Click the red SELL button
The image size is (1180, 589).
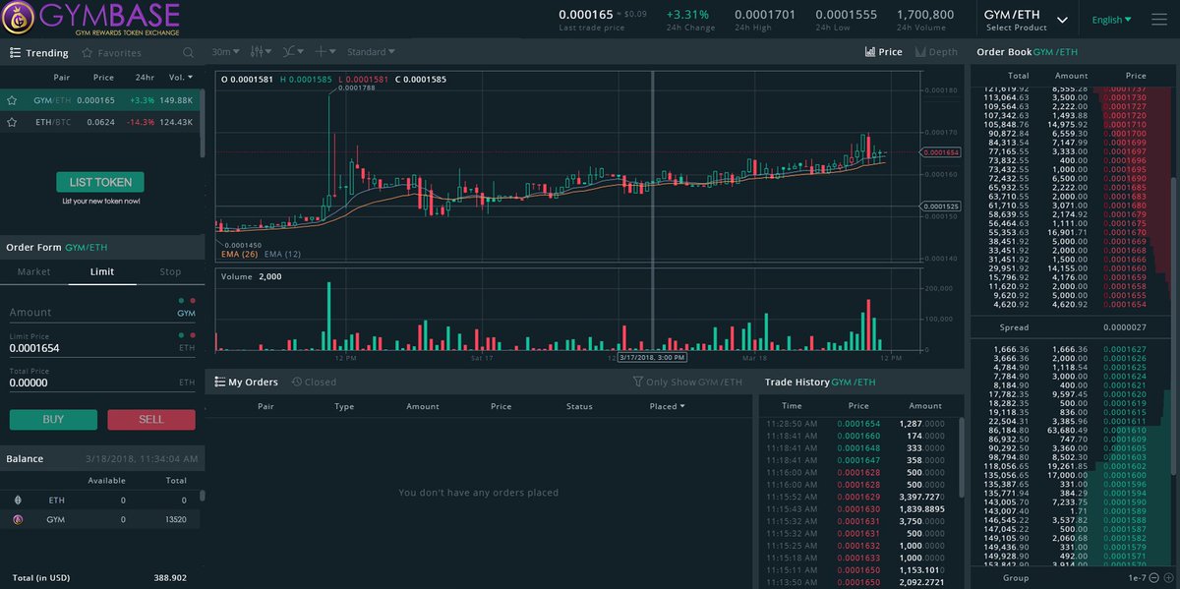click(151, 419)
